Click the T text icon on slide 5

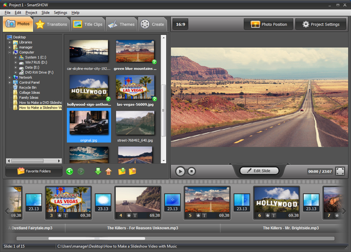pyautogui.click(x=204, y=215)
